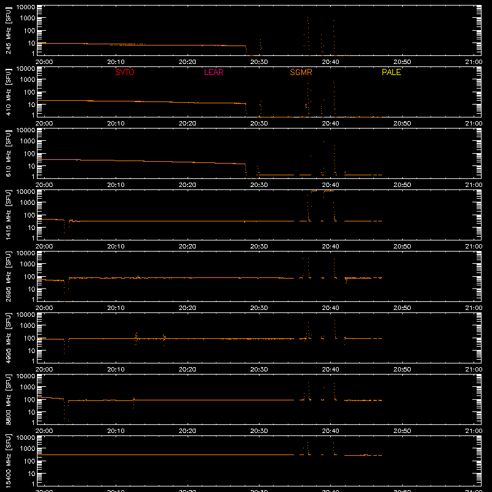Screen dimensions: 492x492
Task: Click the 610 MHz [SFU] axis label
Action: click(x=9, y=154)
